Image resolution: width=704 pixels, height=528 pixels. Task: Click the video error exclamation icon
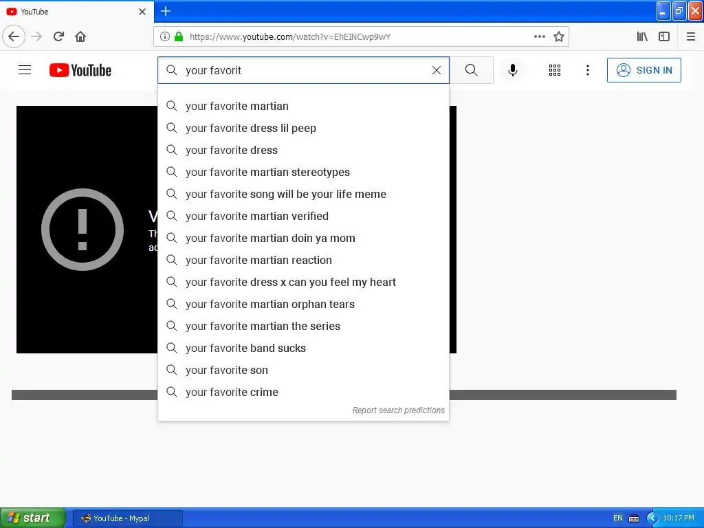point(82,230)
